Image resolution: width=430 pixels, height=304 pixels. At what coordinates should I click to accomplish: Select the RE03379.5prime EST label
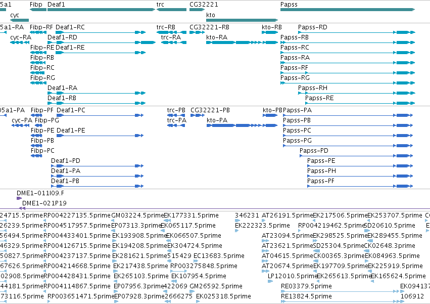click(x=306, y=286)
